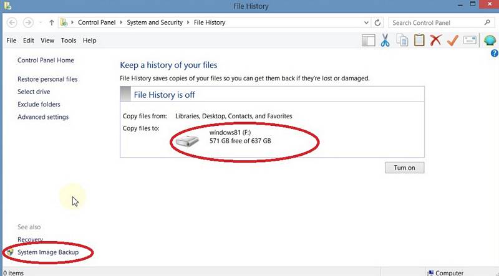499x276 pixels.
Task: Click the Copy toolbar icon
Action: tap(402, 40)
